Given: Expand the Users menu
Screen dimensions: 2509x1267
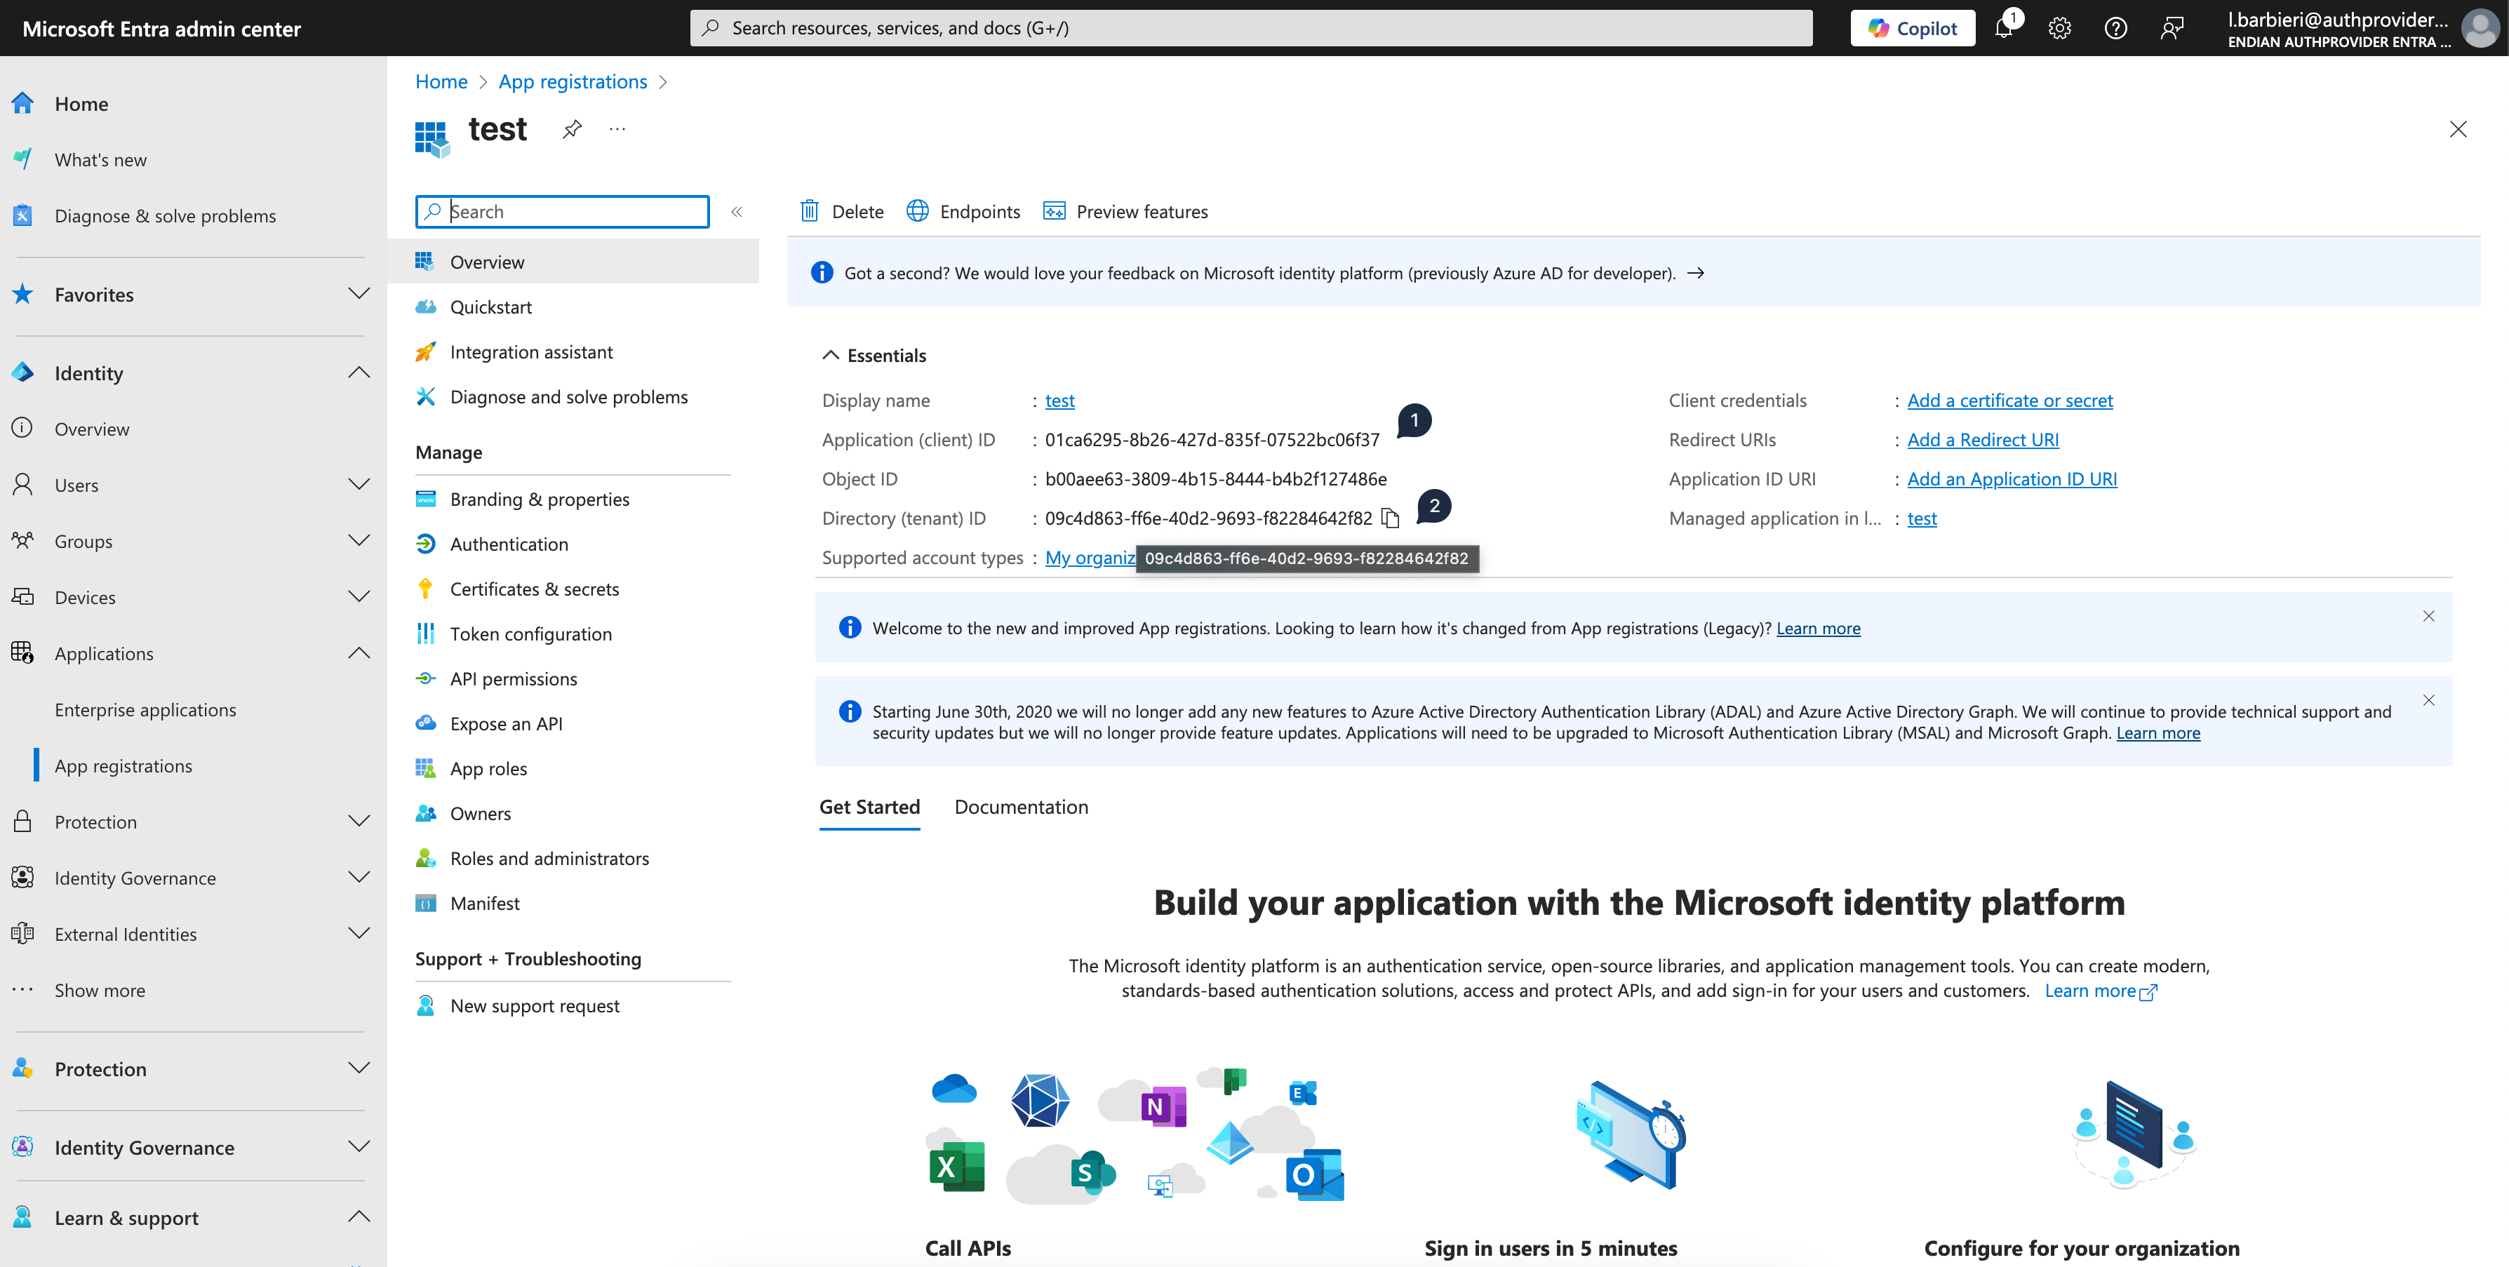Looking at the screenshot, I should coord(359,485).
